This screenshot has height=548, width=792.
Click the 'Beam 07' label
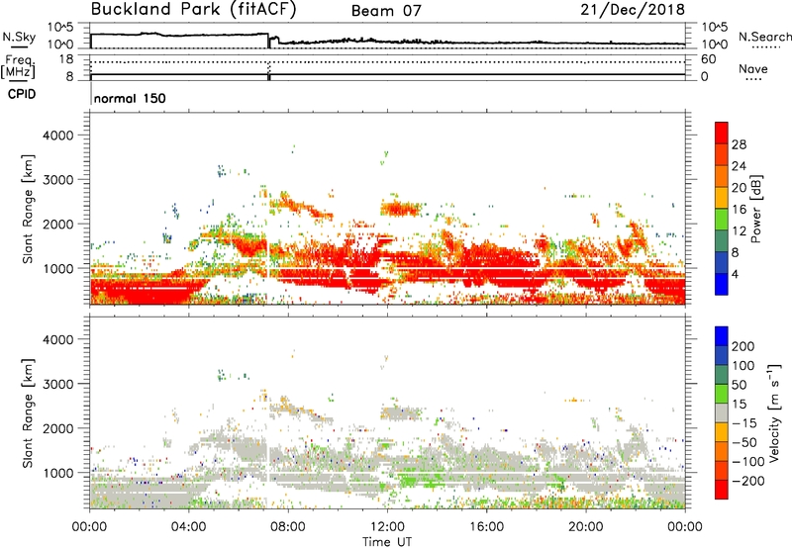(386, 11)
